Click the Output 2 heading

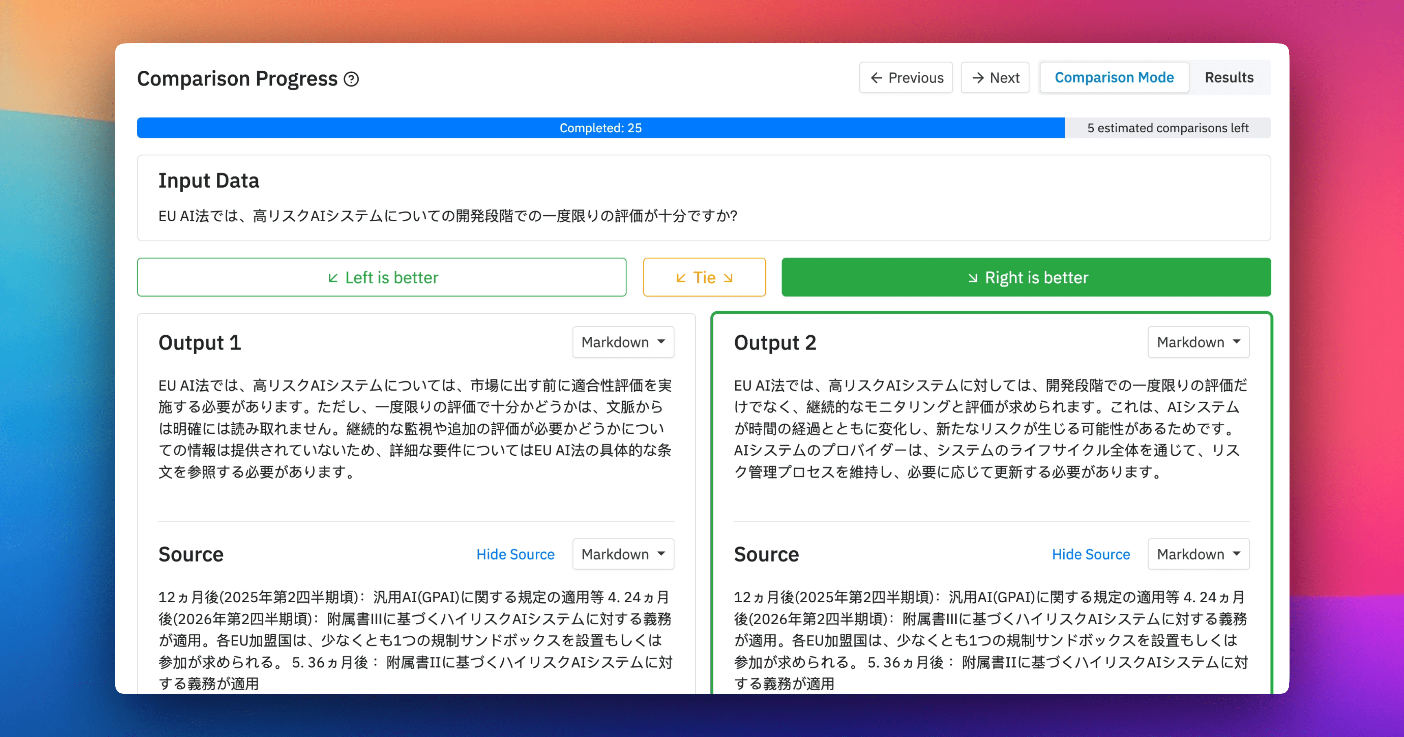coord(775,343)
